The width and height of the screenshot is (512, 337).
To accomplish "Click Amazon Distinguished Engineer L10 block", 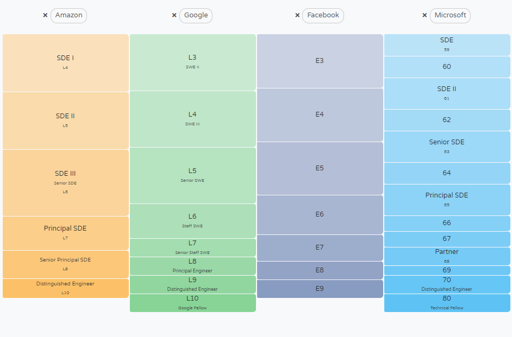I will (x=65, y=288).
